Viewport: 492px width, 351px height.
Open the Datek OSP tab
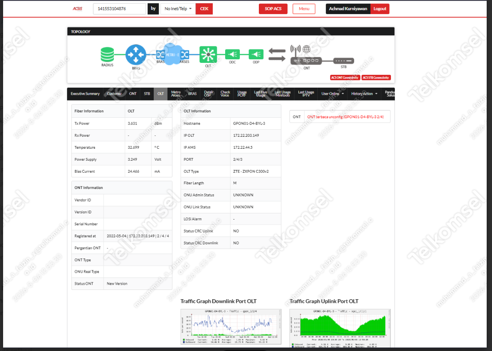pyautogui.click(x=209, y=94)
